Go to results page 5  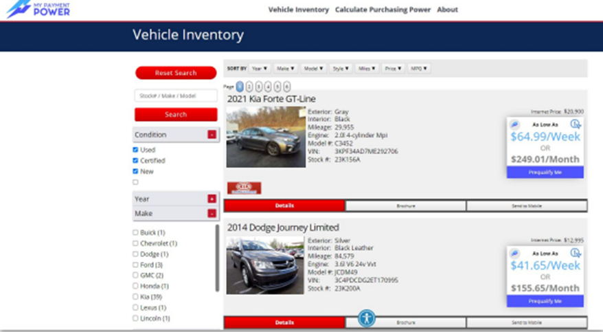pos(277,87)
